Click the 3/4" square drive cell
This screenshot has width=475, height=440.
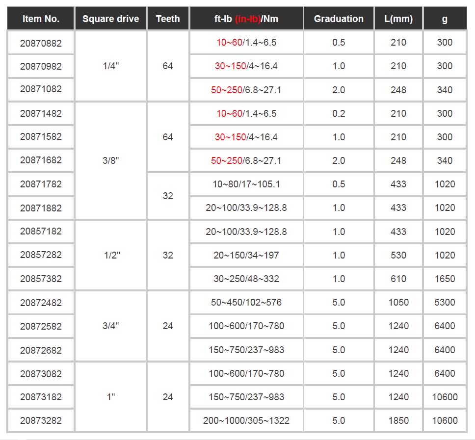[x=110, y=326]
